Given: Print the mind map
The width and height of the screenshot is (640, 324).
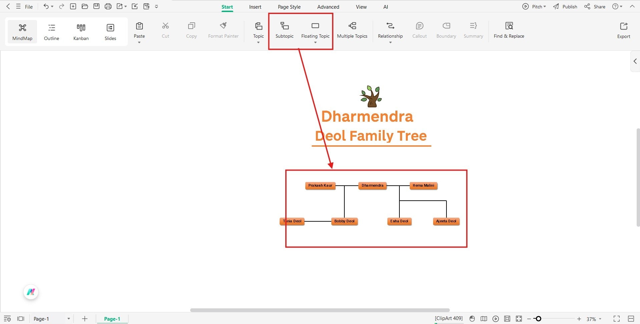Looking at the screenshot, I should (108, 6).
